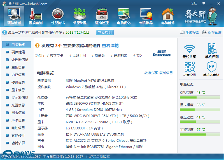Image resolution: width=224 pixels, height=160 pixels.
Task: Click the 无线上网 feature label
Action: [x=79, y=55]
